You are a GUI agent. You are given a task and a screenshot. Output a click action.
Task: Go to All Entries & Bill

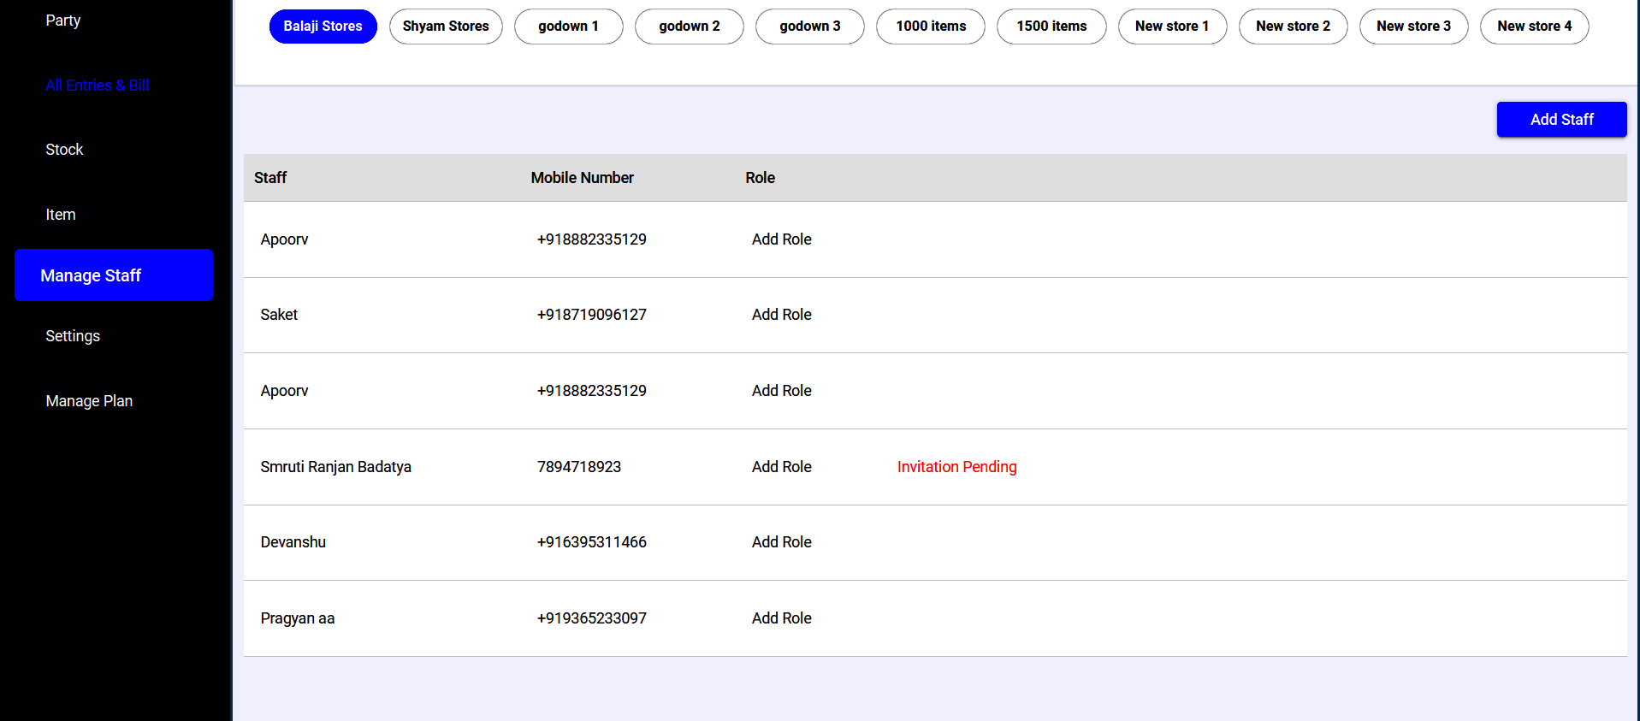pos(97,86)
